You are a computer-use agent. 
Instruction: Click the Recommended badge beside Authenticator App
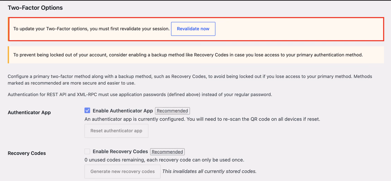click(x=172, y=111)
